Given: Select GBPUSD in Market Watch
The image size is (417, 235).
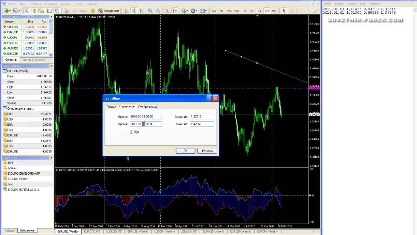Looking at the screenshot, I should coord(25,27).
